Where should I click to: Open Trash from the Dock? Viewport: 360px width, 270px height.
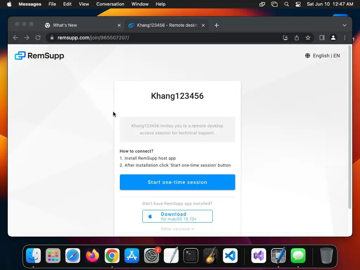pyautogui.click(x=327, y=256)
